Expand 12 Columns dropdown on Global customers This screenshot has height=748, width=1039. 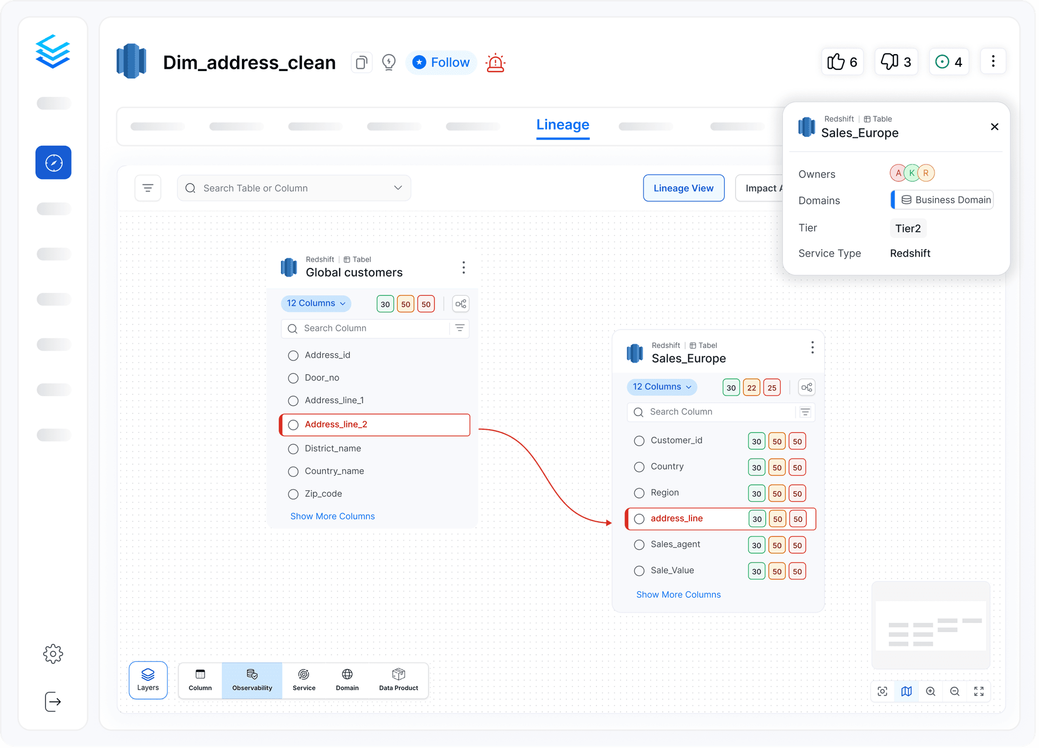click(316, 303)
